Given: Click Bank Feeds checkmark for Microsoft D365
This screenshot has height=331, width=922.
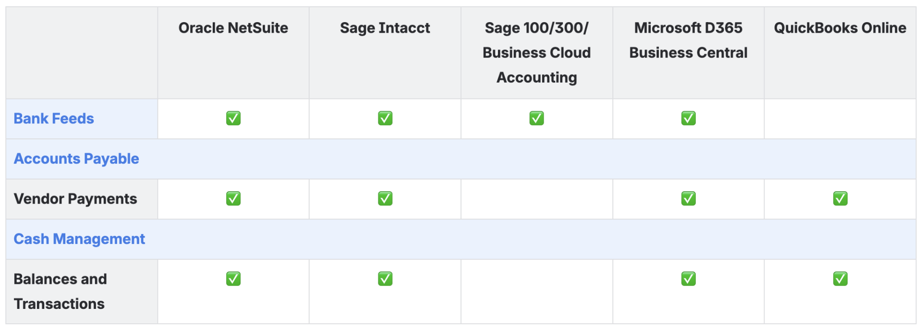Looking at the screenshot, I should [x=688, y=118].
